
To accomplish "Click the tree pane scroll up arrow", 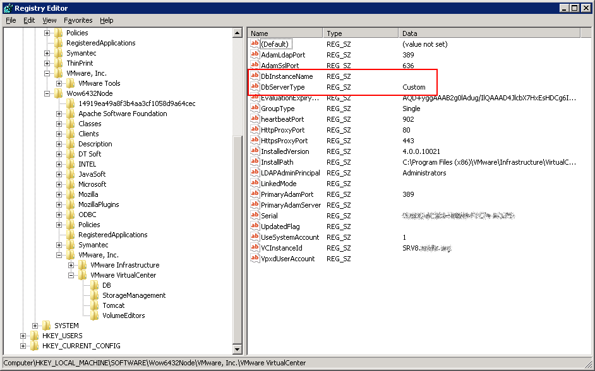I will pos(237,33).
